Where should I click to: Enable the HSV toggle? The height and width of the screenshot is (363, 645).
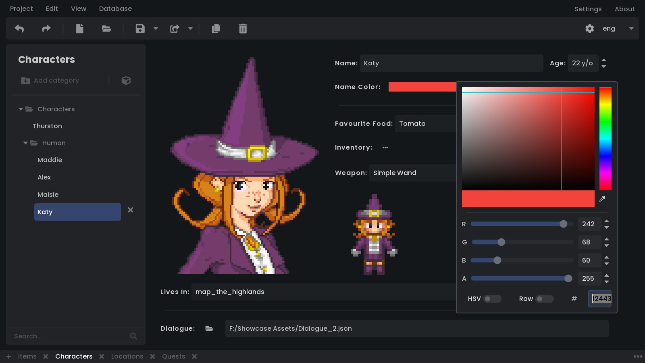tap(493, 299)
